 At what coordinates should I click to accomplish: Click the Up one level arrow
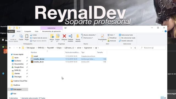point(20,48)
